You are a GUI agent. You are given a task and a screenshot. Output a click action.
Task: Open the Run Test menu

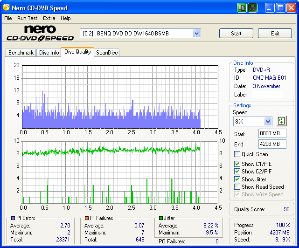click(27, 18)
